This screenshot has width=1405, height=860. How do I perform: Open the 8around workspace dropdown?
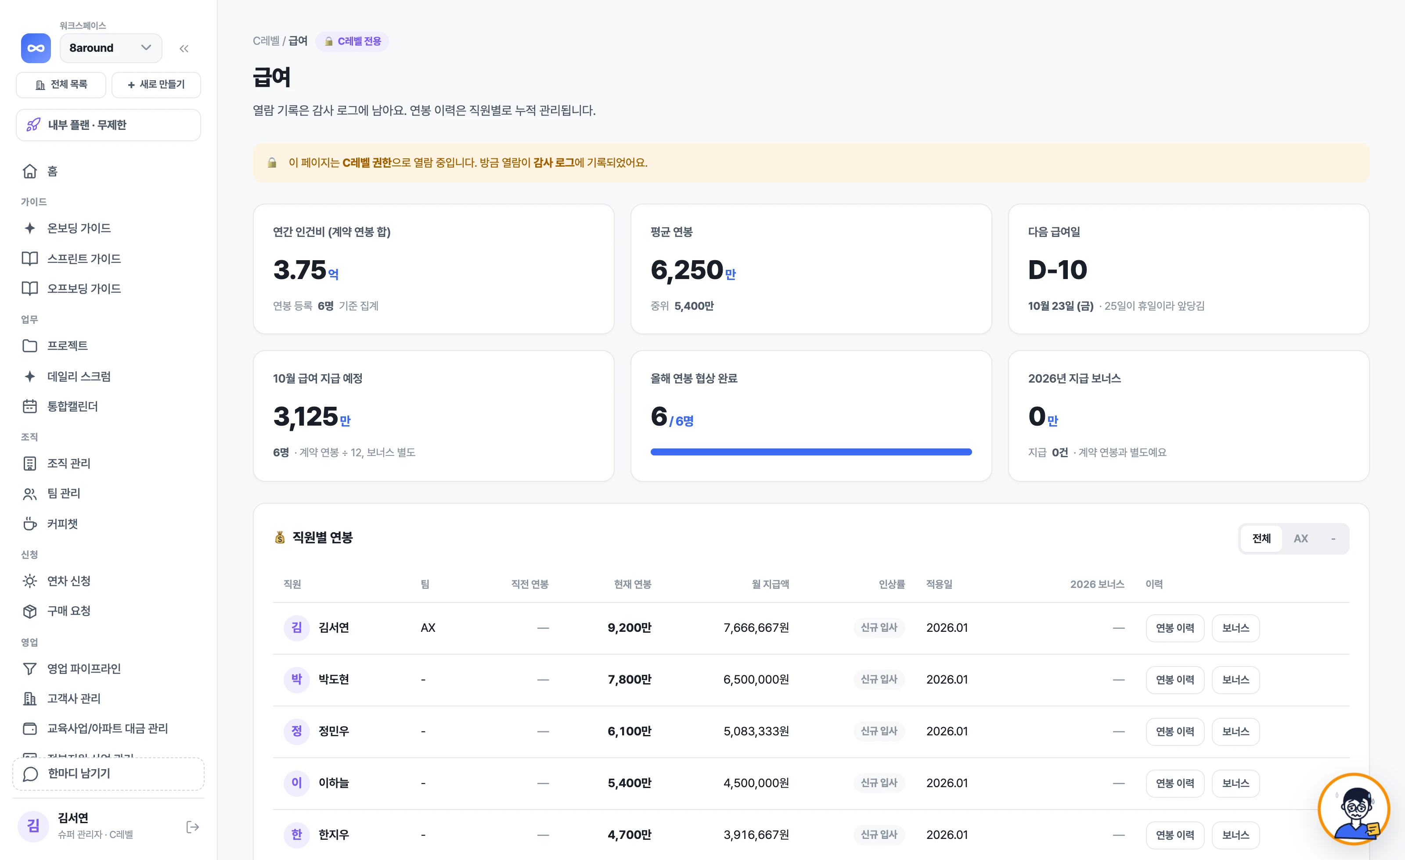coord(111,48)
